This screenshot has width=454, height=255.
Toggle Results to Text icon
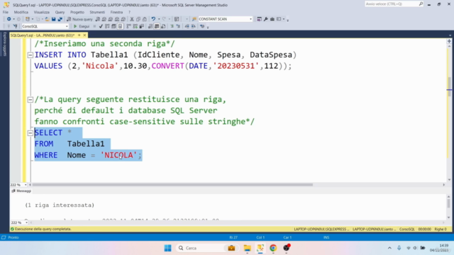150,26
